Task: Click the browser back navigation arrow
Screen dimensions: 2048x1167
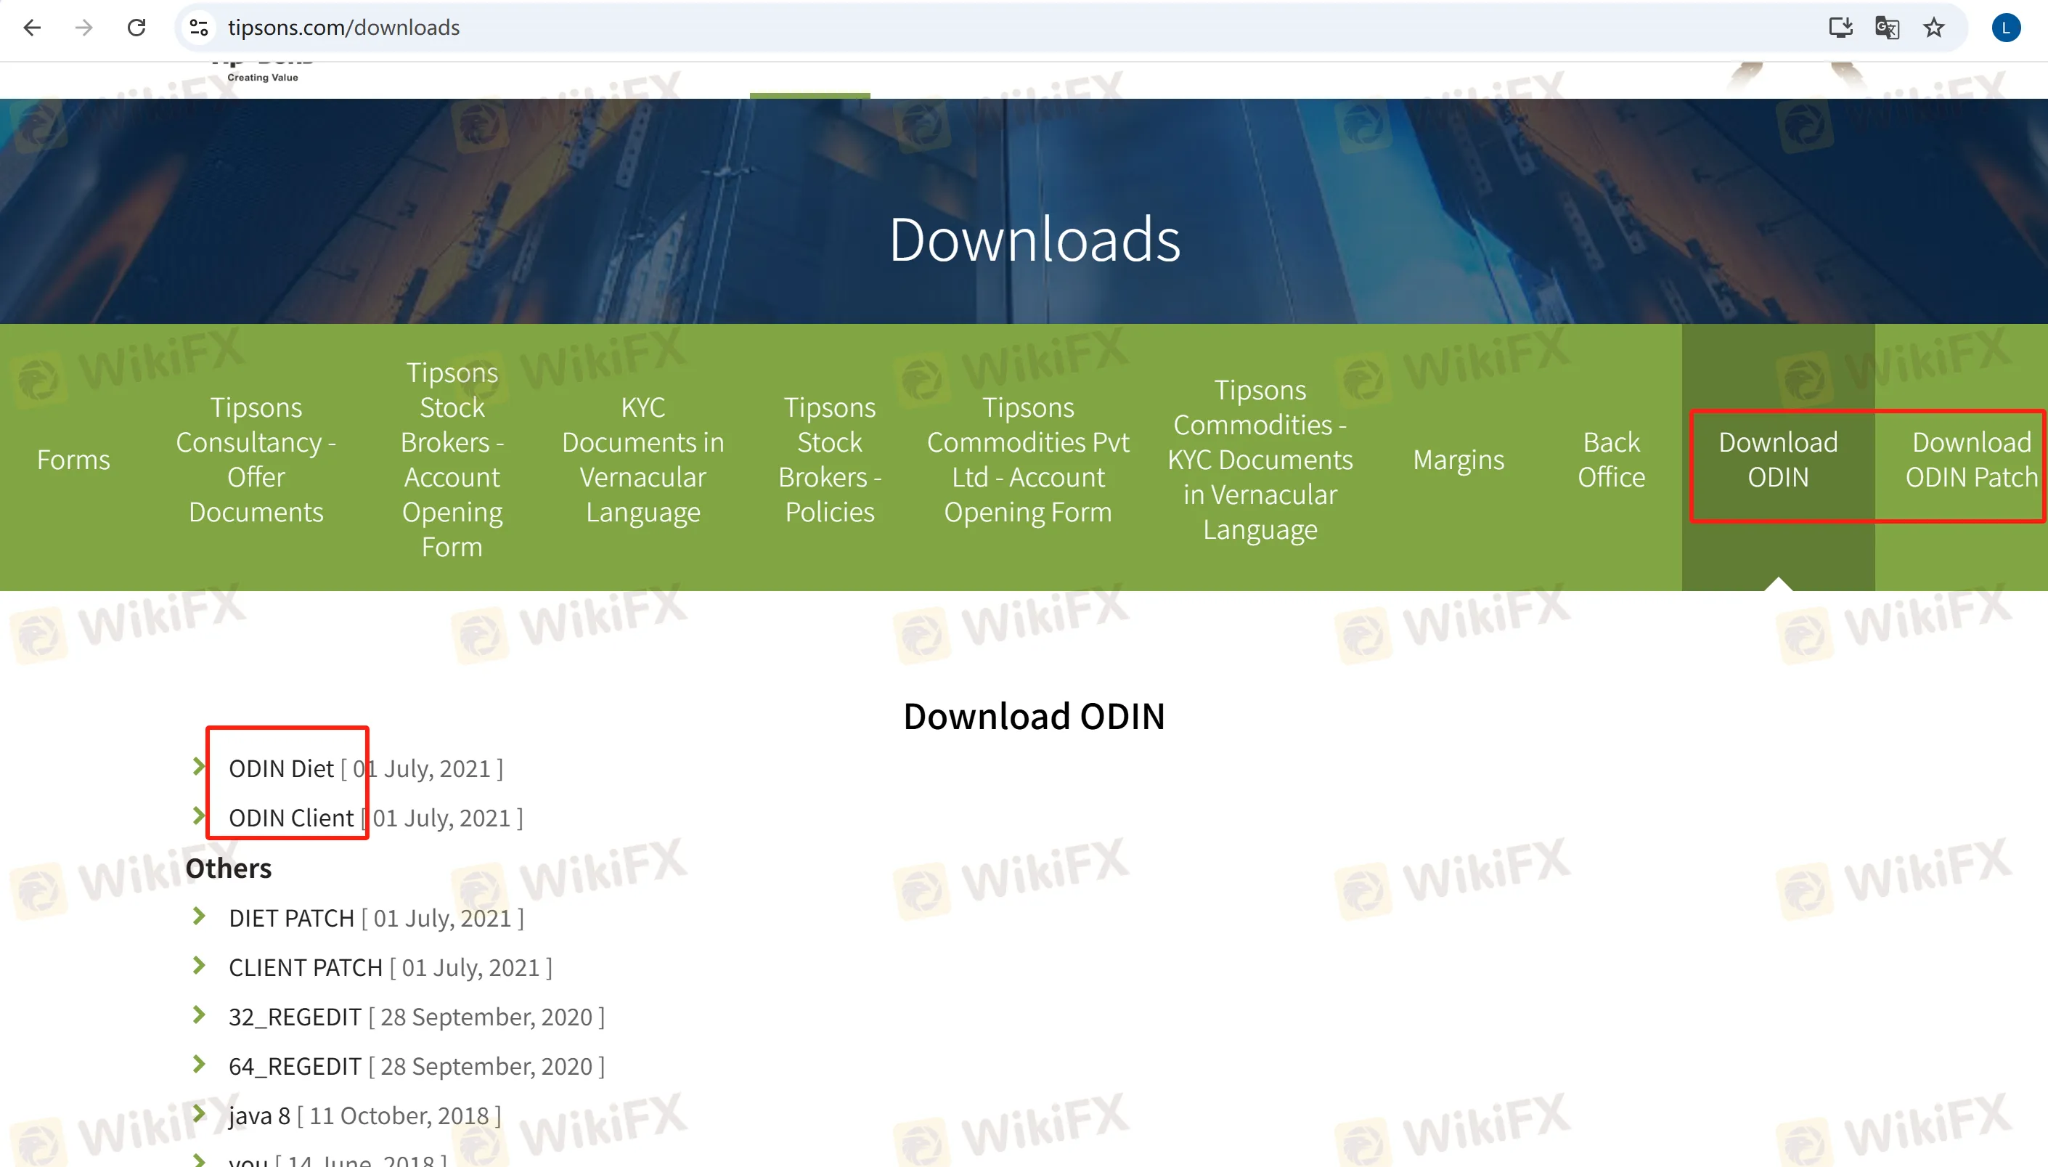Action: pos(32,28)
